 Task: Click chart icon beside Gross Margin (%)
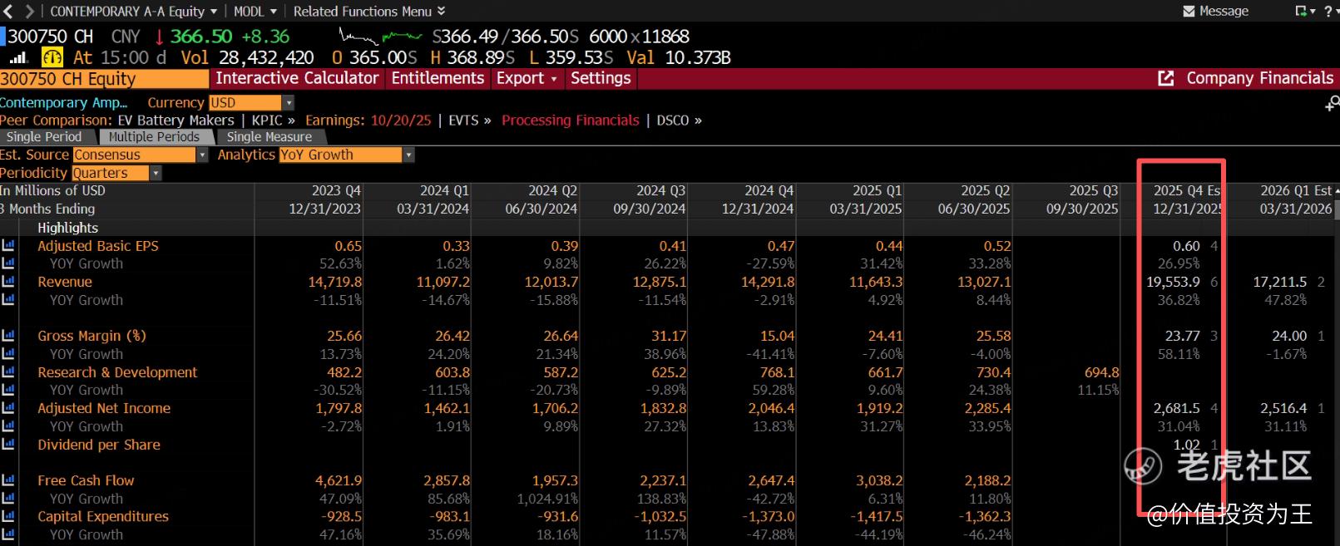[x=8, y=336]
